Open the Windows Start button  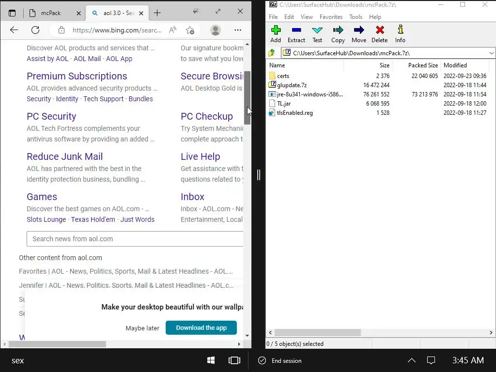tap(211, 360)
